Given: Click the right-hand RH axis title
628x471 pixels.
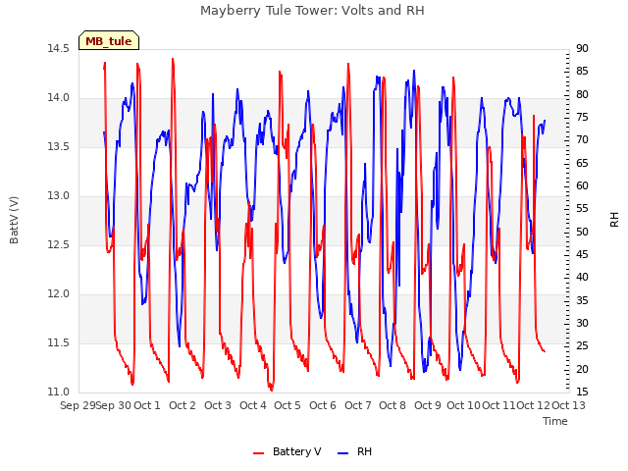Looking at the screenshot, I should click(x=614, y=220).
